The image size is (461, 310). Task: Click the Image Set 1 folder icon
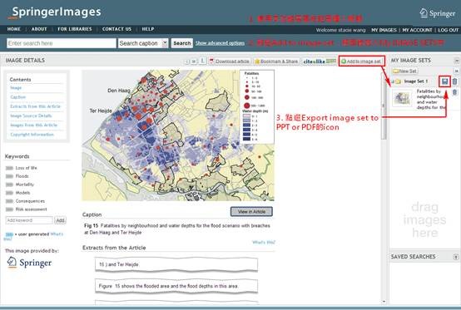(x=399, y=81)
